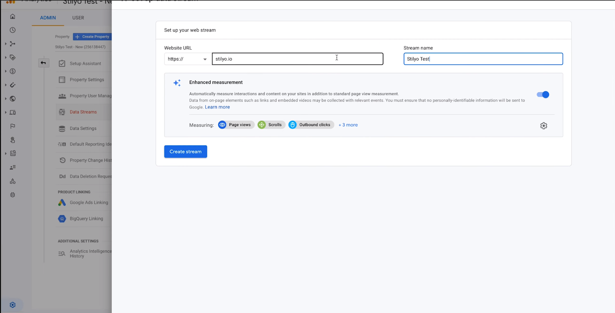615x313 pixels.
Task: Open the Learn more link
Action: click(x=217, y=107)
